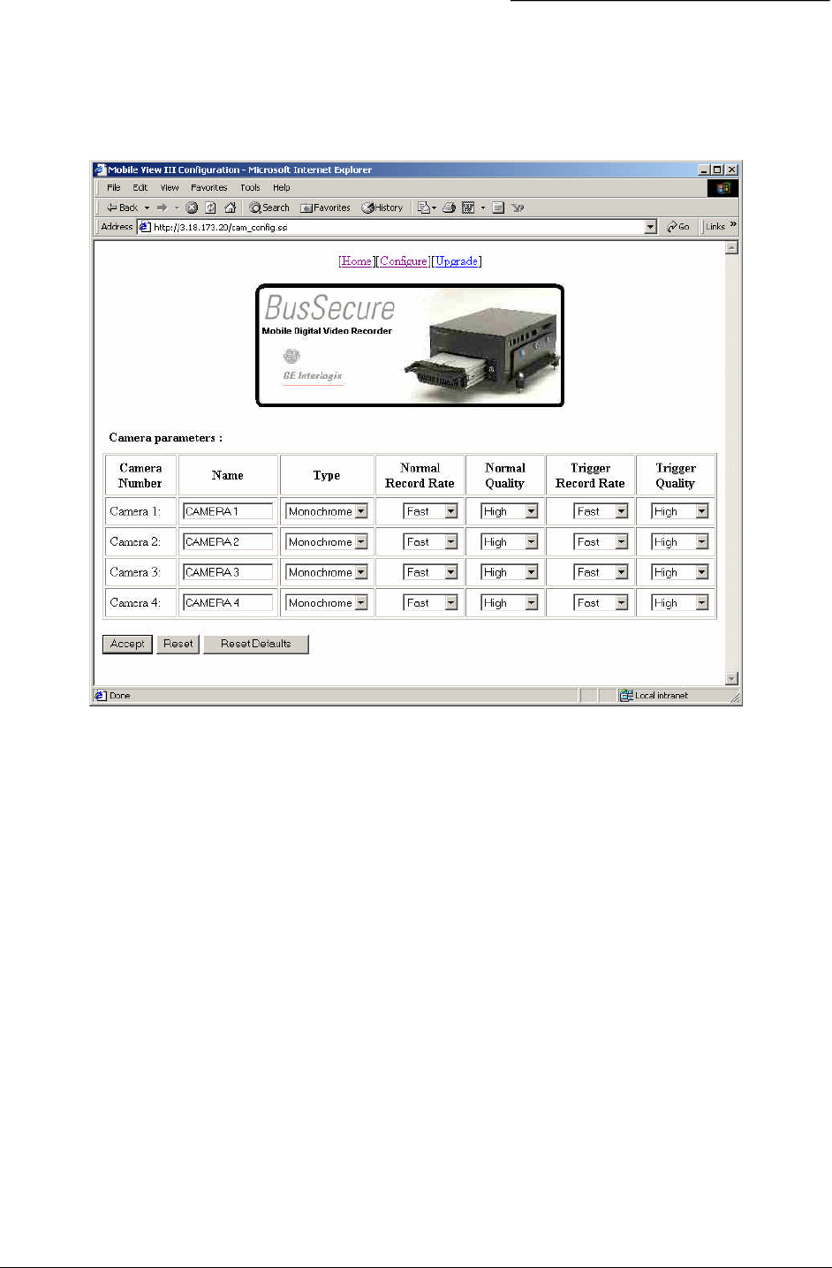
Task: Follow the Home link
Action: coord(357,261)
